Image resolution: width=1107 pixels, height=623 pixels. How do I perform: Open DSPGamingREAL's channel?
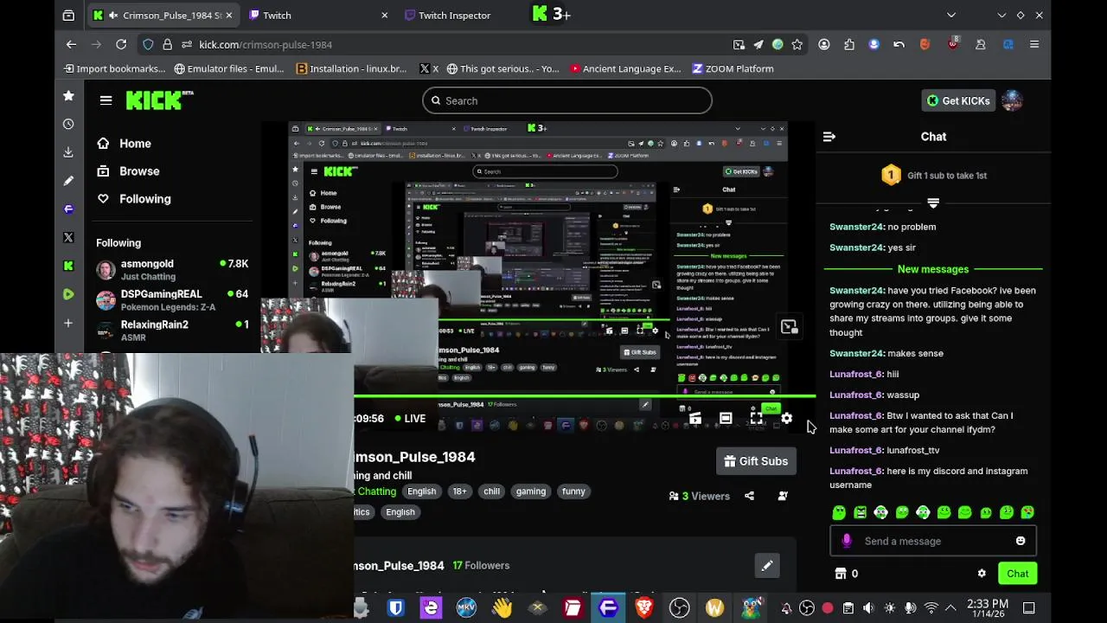[172, 300]
